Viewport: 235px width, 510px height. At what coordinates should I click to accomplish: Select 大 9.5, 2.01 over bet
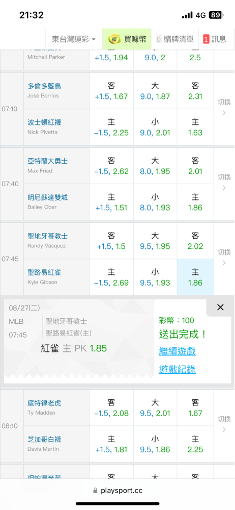point(155,408)
